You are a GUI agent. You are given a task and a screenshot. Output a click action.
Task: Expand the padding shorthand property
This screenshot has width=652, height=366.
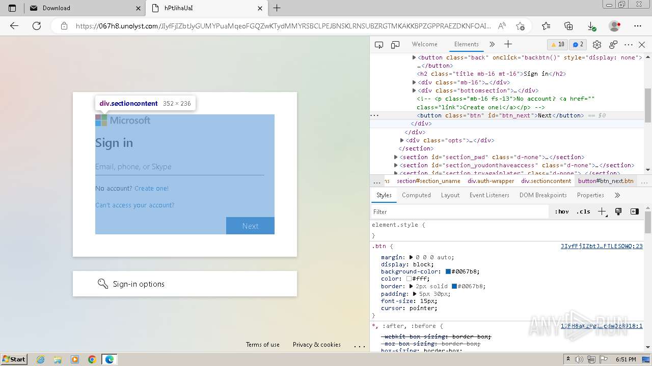click(415, 294)
